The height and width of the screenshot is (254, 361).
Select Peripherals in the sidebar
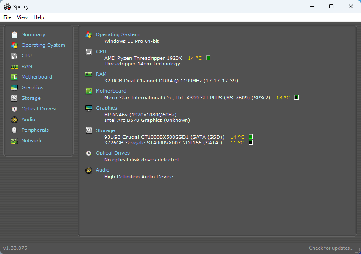(35, 130)
